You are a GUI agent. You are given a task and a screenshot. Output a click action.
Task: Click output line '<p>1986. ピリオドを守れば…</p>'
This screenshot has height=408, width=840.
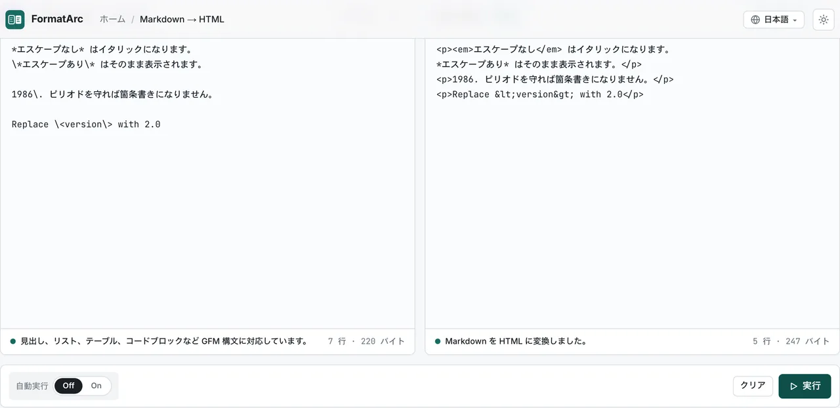(555, 79)
